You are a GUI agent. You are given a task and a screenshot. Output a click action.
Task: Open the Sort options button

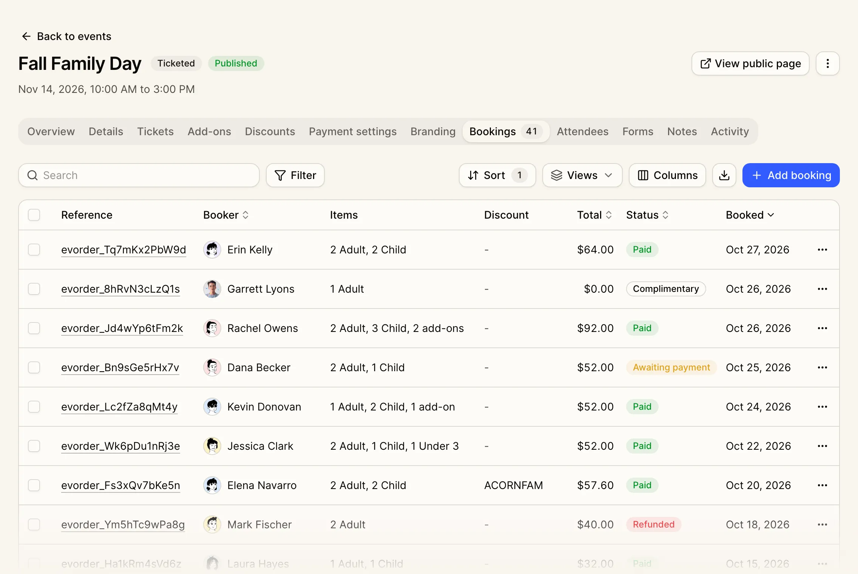(497, 175)
